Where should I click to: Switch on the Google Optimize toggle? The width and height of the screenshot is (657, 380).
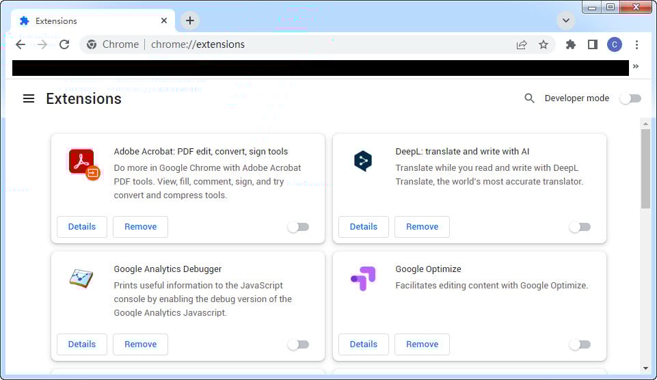tap(580, 345)
